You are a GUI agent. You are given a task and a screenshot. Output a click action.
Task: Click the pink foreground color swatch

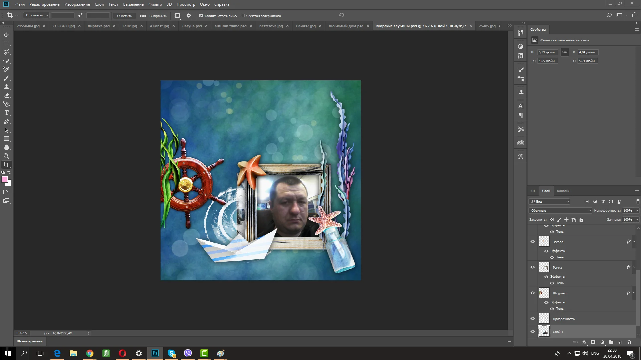(5, 180)
